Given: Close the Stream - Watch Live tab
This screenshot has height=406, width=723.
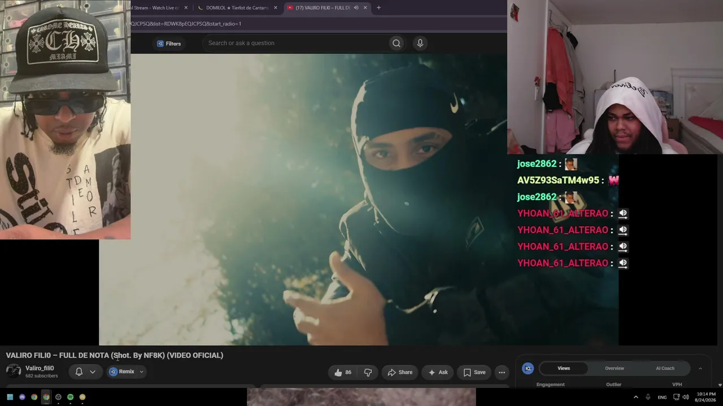Looking at the screenshot, I should pos(186,8).
